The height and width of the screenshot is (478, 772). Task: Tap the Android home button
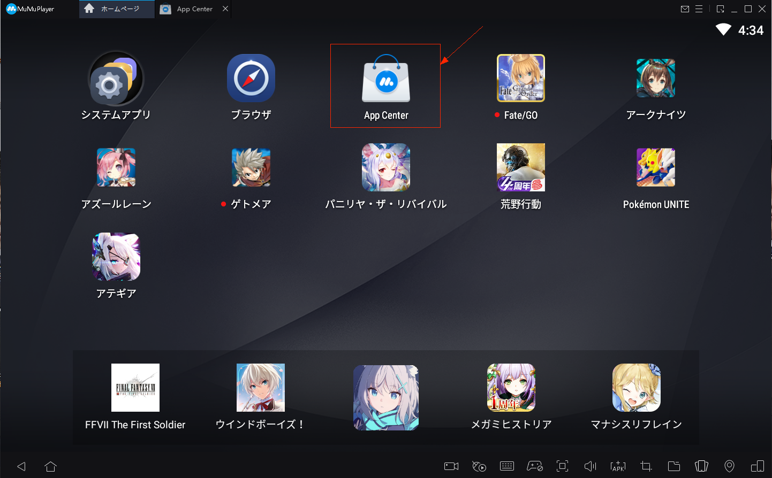[x=51, y=466]
